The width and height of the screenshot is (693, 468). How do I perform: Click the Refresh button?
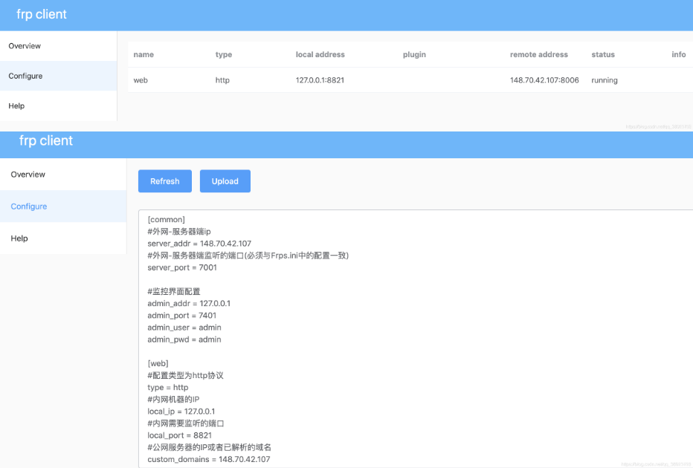[165, 181]
